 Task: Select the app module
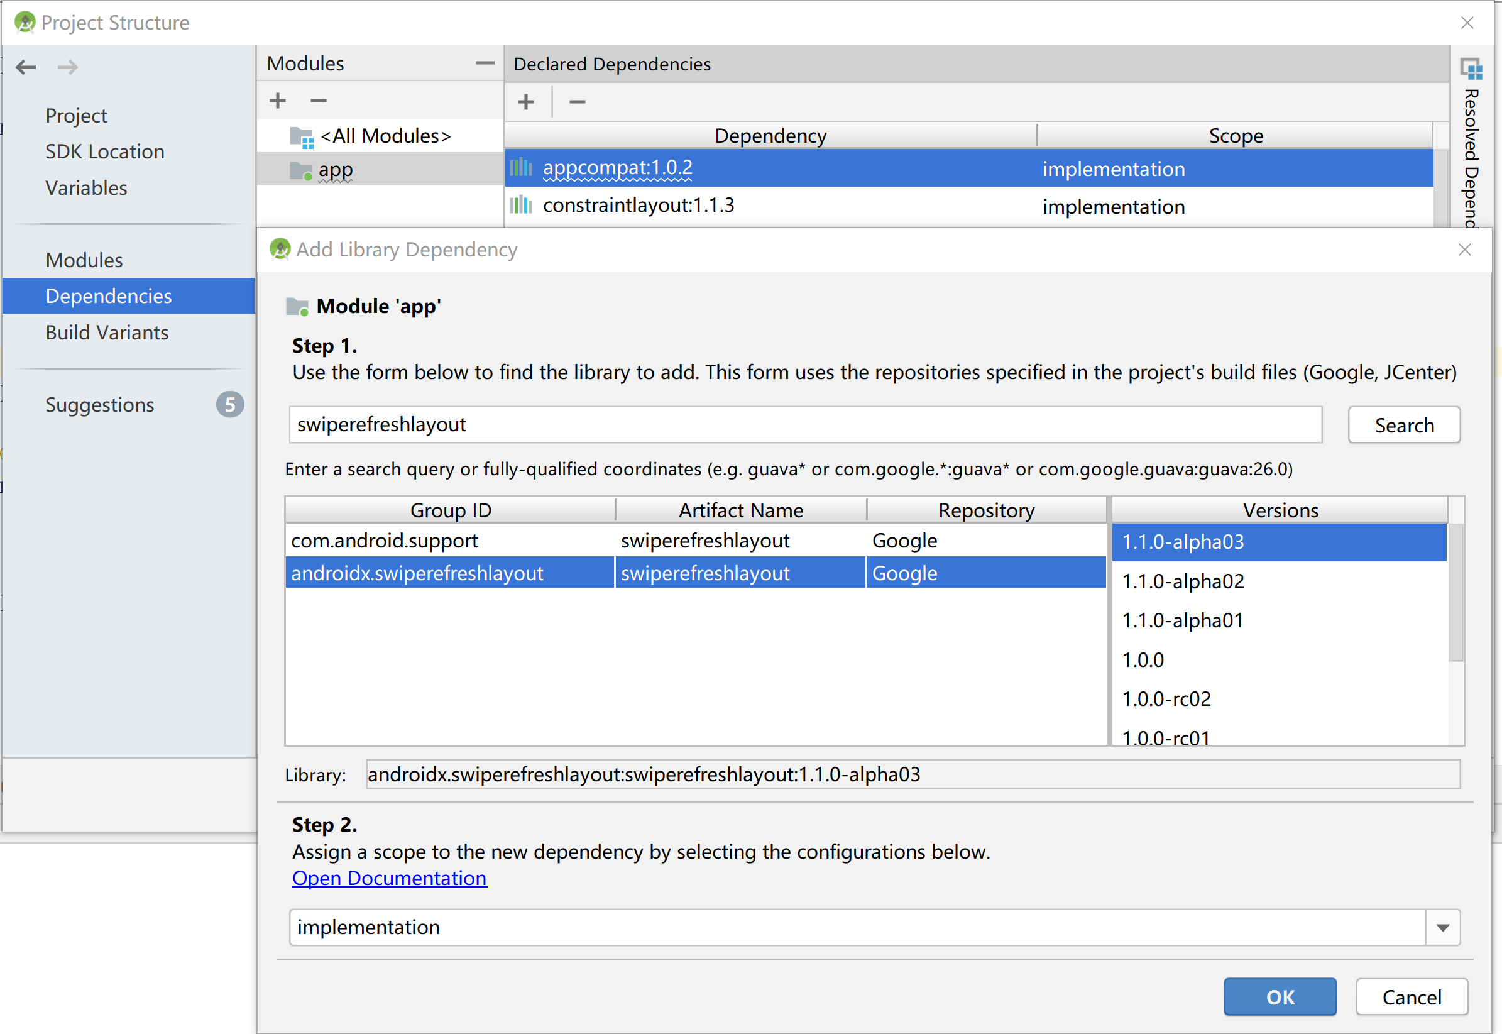coord(336,170)
